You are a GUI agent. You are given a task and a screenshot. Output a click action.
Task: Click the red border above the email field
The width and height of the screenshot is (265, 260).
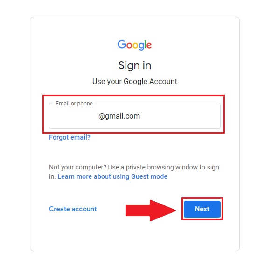(133, 96)
